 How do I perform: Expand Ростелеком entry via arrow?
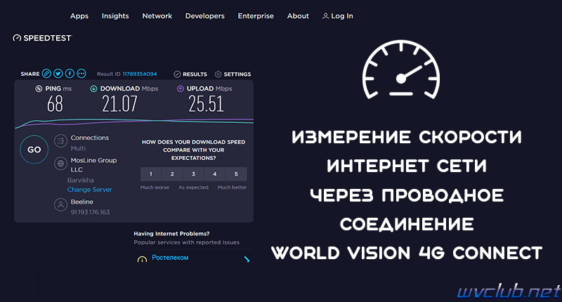(x=247, y=259)
